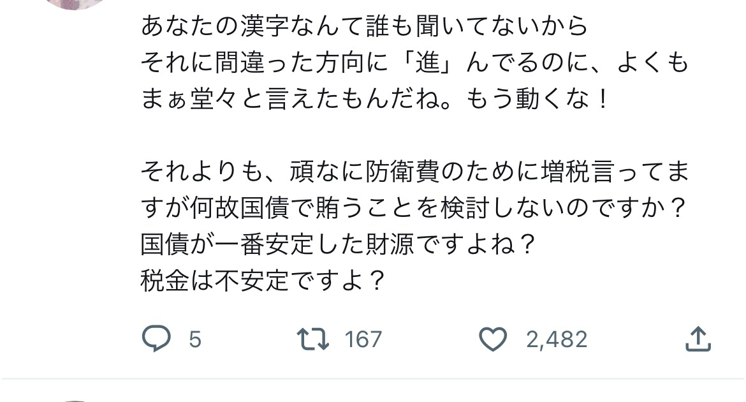Screen dimensions: 746x402
Task: Click the line starting with それよりも、頑なに
Action: pyautogui.click(x=414, y=172)
